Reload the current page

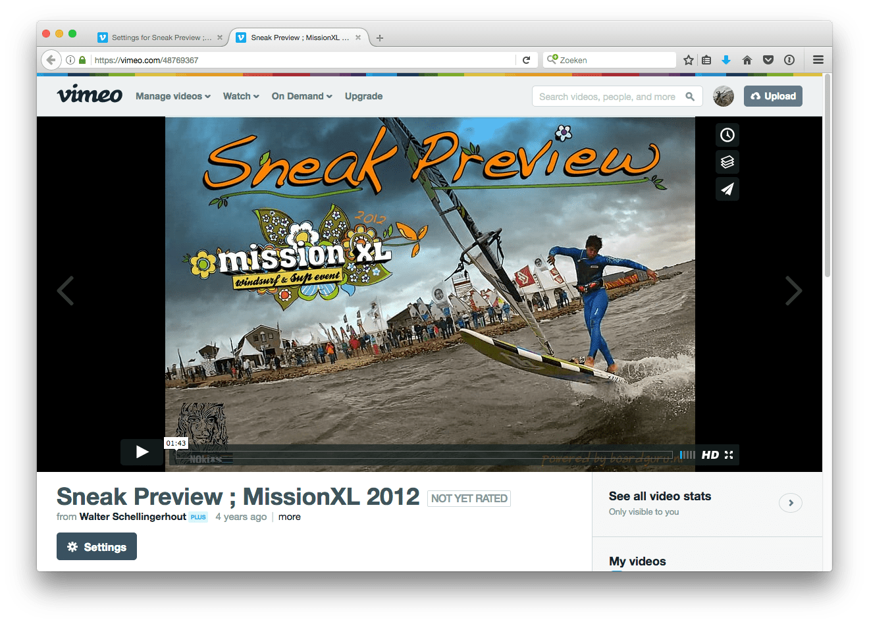pos(526,60)
